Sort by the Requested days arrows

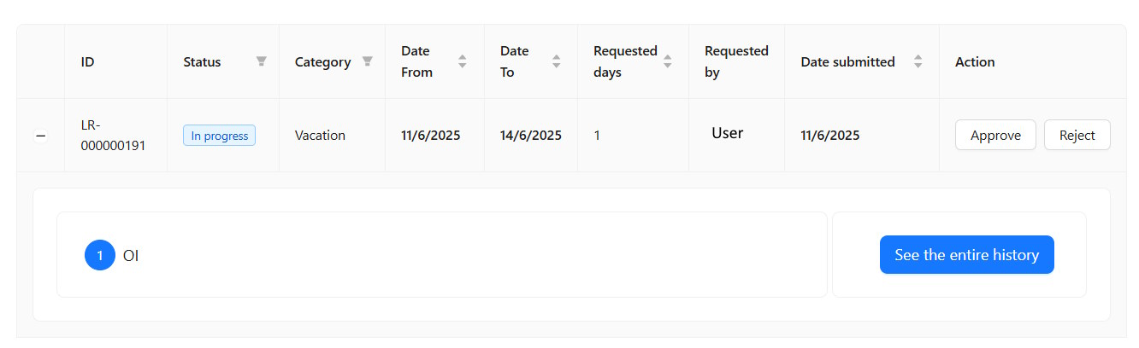668,61
